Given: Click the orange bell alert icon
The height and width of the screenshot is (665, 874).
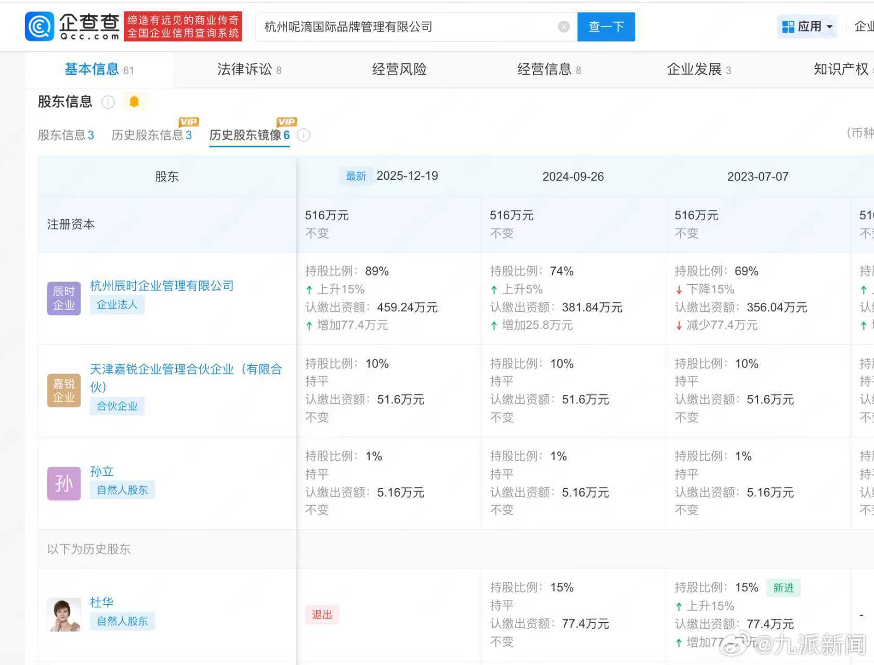Looking at the screenshot, I should [134, 102].
